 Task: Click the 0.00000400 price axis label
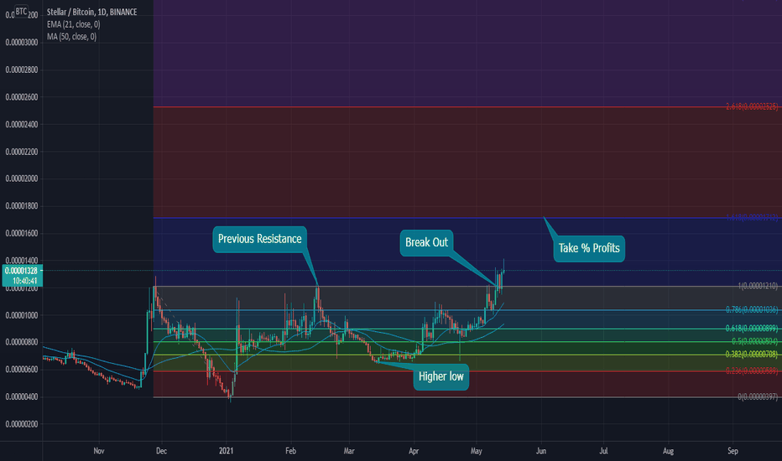click(22, 397)
